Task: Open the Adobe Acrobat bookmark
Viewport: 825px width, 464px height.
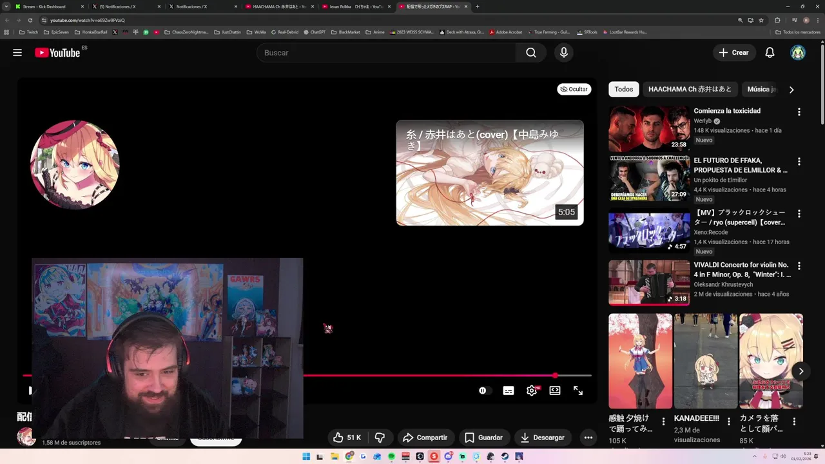Action: click(x=505, y=32)
